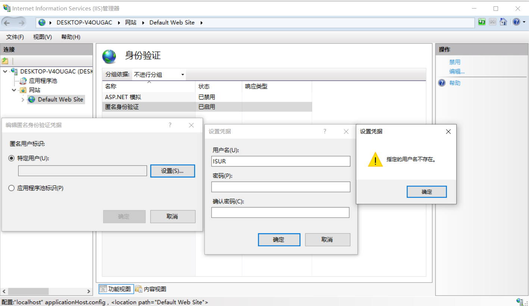
Task: Click the create connection icon in Connections panel
Action: point(5,61)
